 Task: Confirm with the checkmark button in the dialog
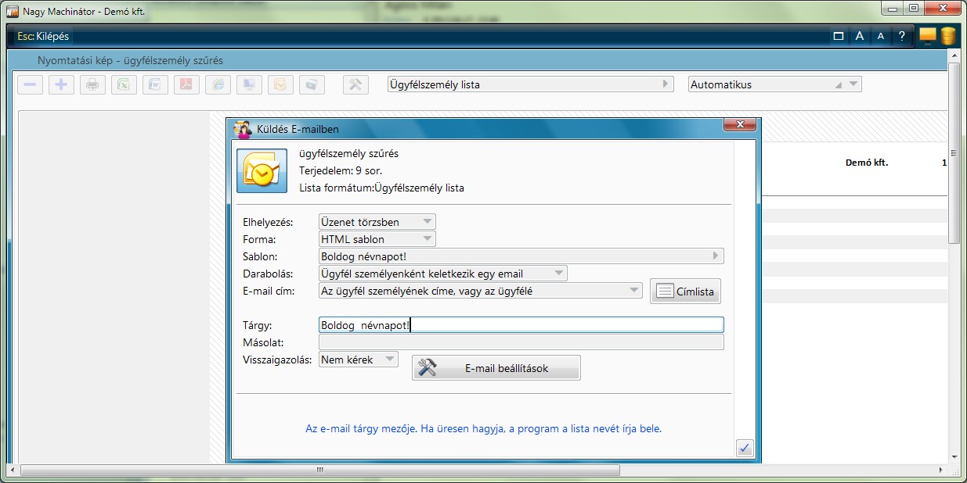click(x=745, y=448)
